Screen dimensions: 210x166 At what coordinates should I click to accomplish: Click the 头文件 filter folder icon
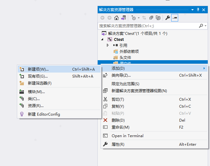(115, 58)
